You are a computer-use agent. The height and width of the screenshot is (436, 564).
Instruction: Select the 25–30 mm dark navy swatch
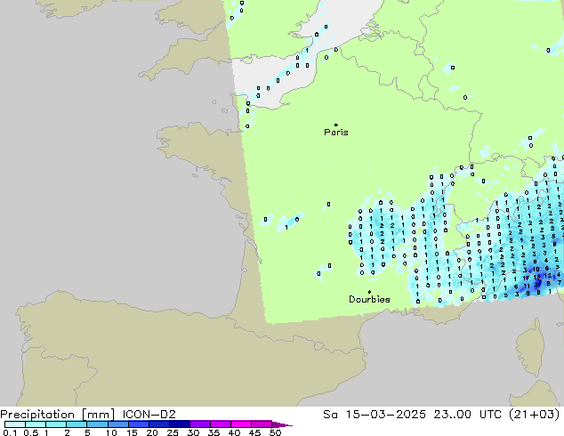pos(179,424)
